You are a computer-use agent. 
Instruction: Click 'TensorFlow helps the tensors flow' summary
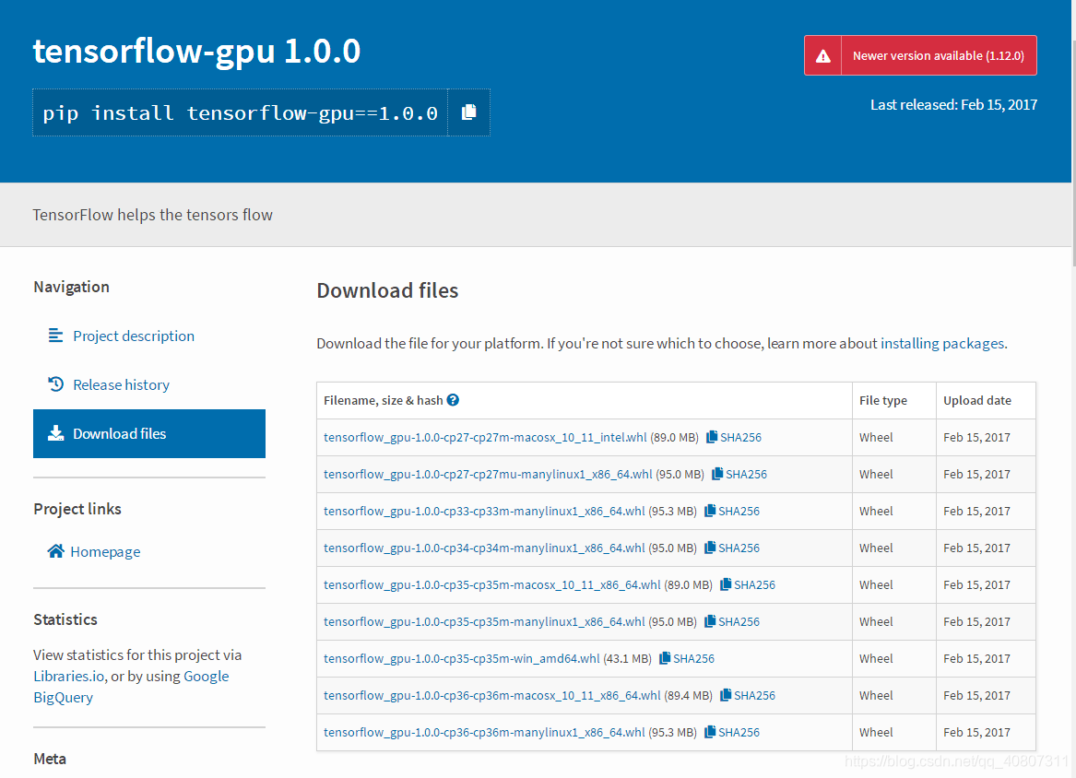click(x=152, y=215)
